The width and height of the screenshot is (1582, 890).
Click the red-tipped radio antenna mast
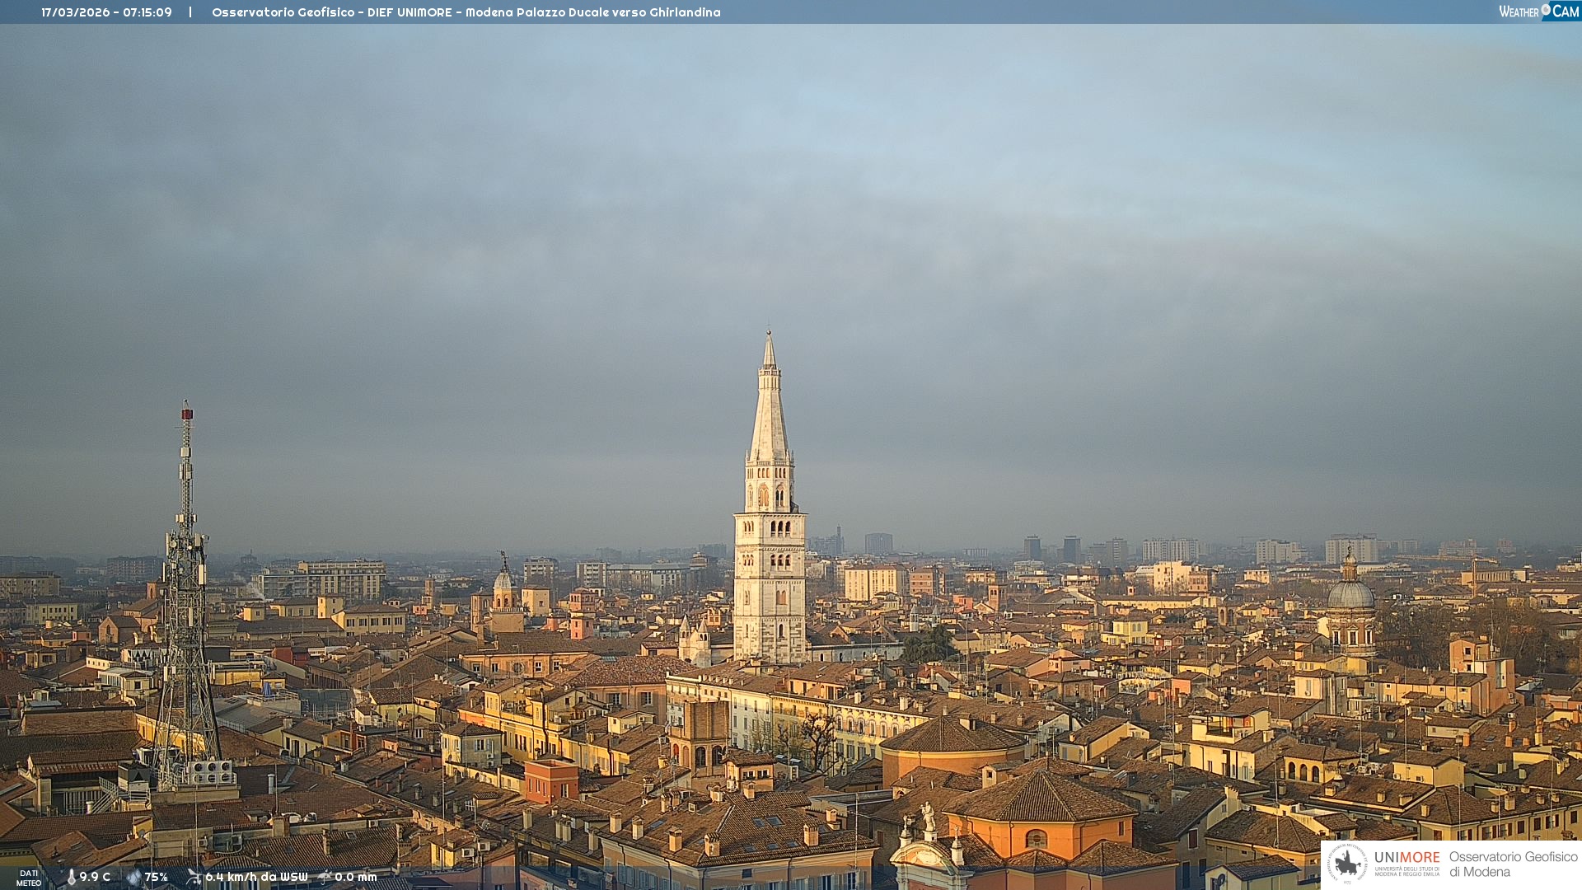click(187, 461)
